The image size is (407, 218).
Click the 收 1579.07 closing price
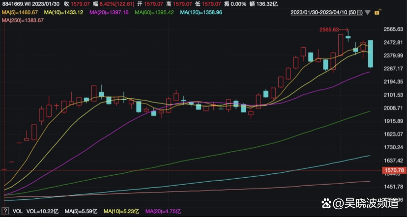click(77, 4)
